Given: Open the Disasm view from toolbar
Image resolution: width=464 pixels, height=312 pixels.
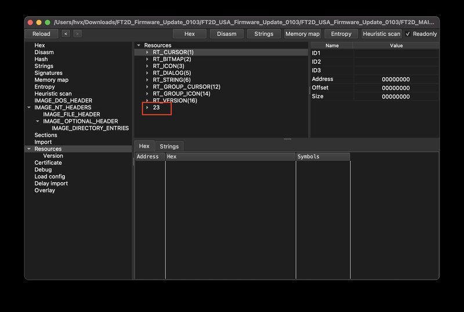Looking at the screenshot, I should click(x=226, y=34).
